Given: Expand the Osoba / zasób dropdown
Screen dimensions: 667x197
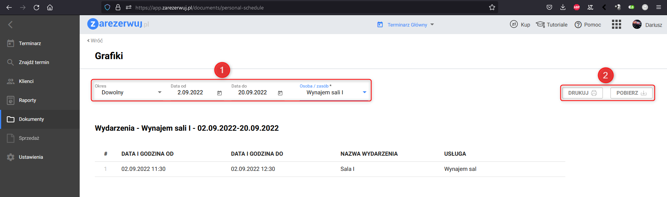Looking at the screenshot, I should tap(364, 92).
